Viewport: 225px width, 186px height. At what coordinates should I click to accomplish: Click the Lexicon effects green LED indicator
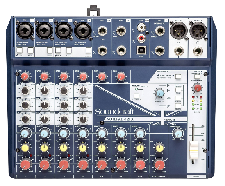click(136, 89)
